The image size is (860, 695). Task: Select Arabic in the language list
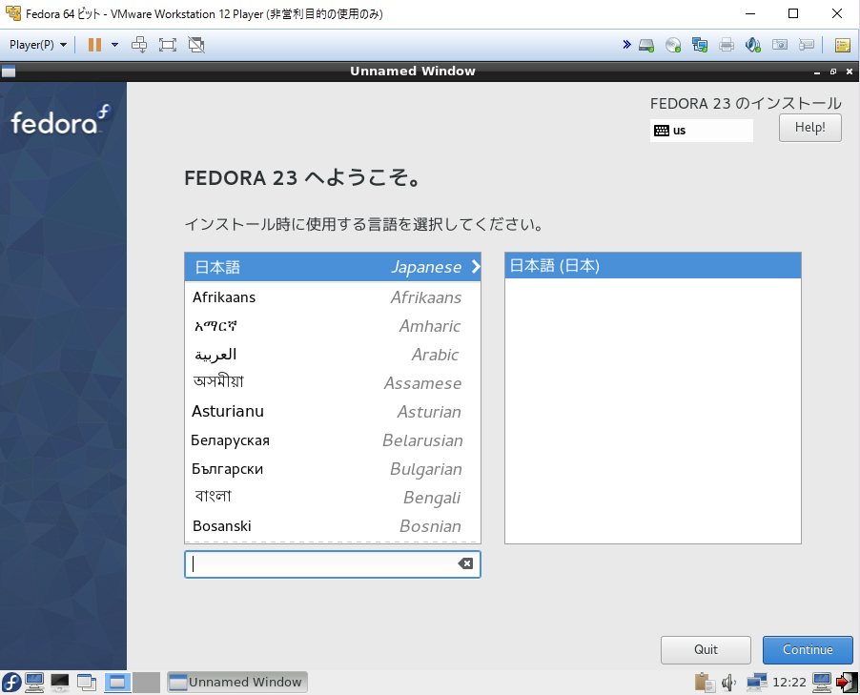coord(333,355)
